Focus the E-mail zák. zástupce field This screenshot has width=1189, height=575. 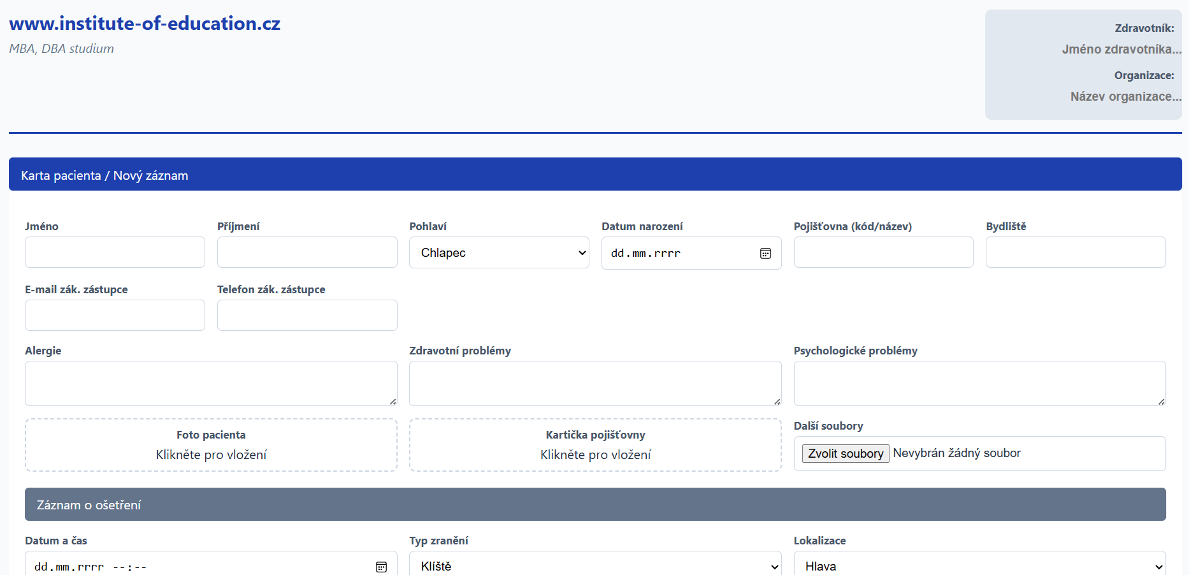[x=115, y=316]
